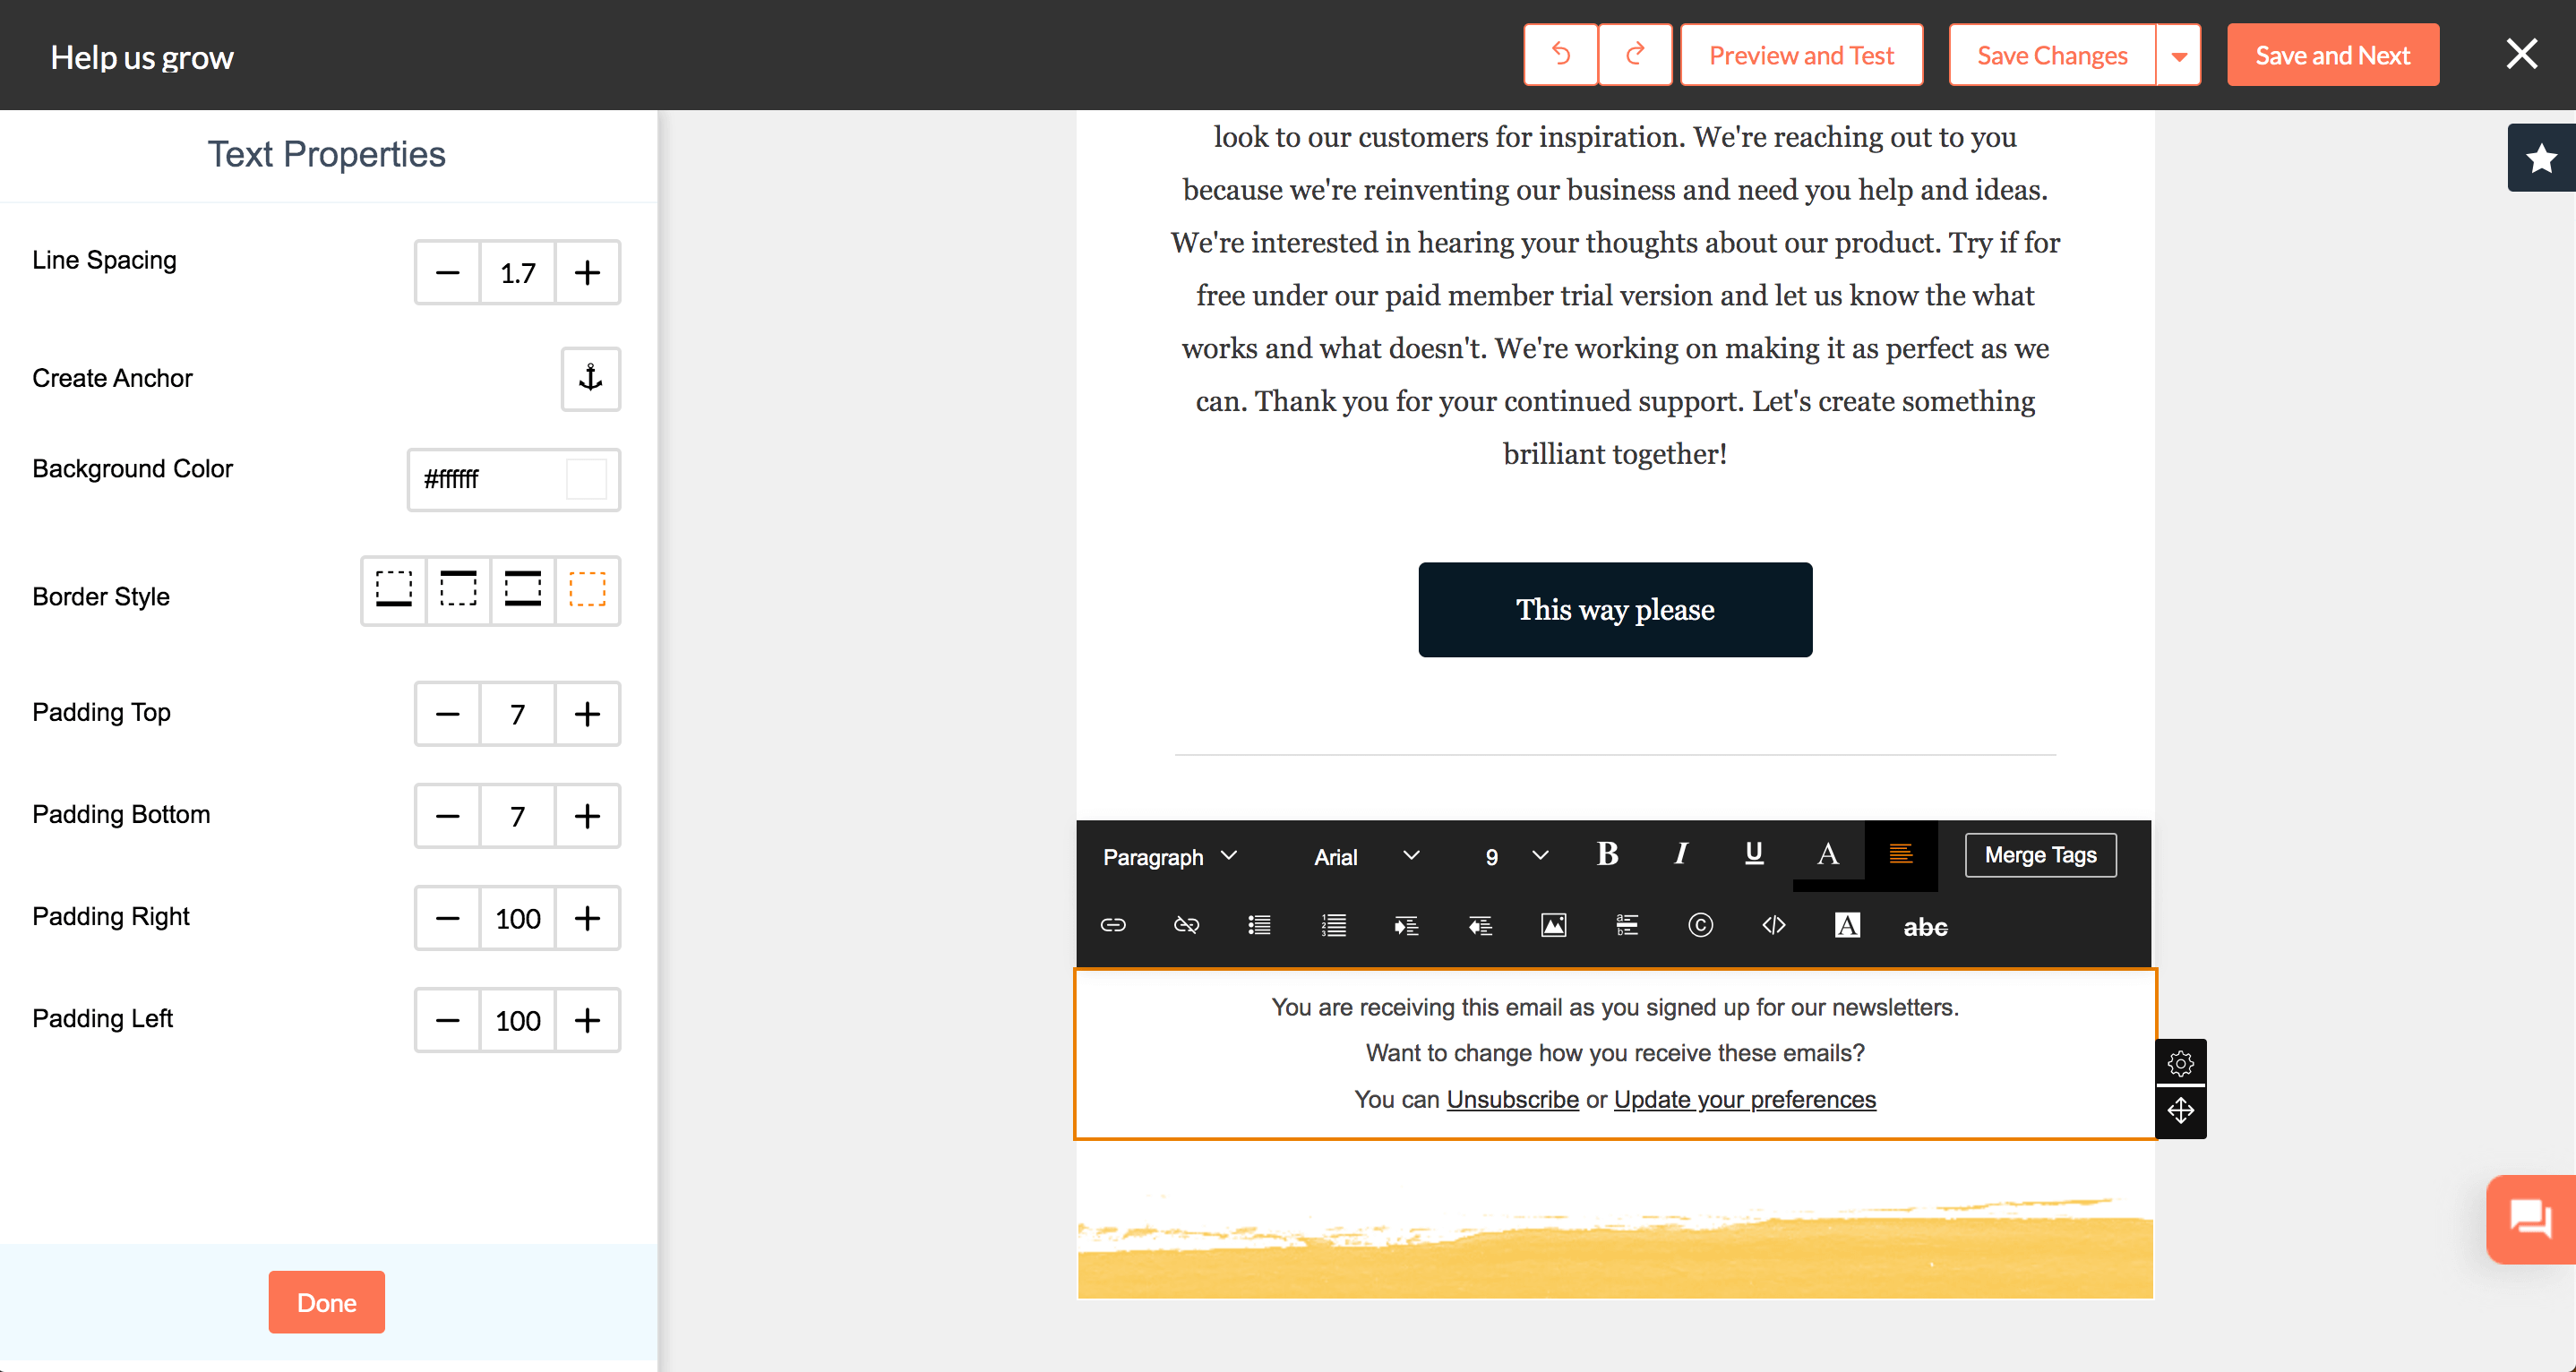The image size is (2576, 1372).
Task: Click the Merge Tags menu button
Action: click(2040, 855)
